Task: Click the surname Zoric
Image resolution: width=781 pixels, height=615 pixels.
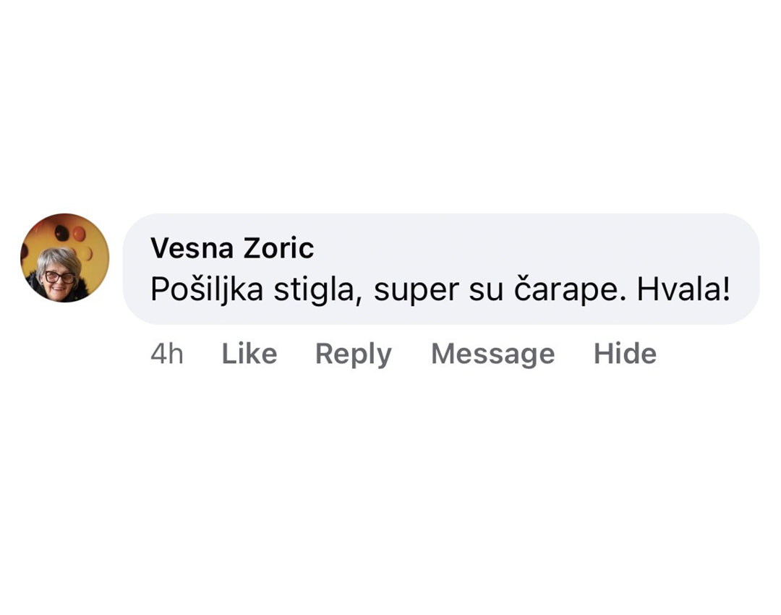Action: 278,248
